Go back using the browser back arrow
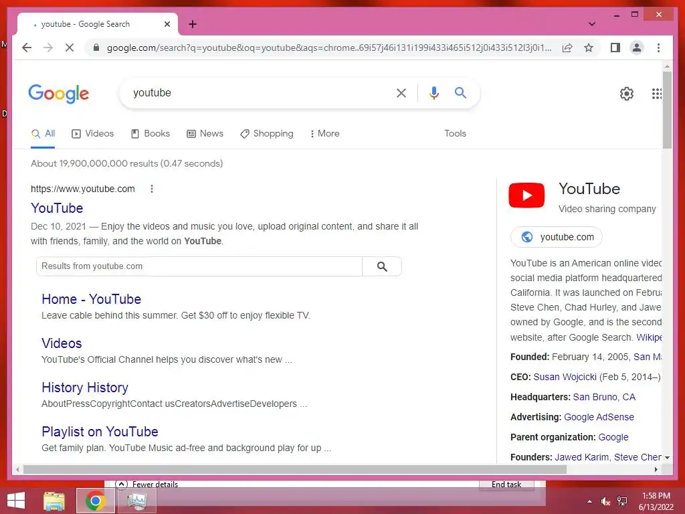 (27, 48)
